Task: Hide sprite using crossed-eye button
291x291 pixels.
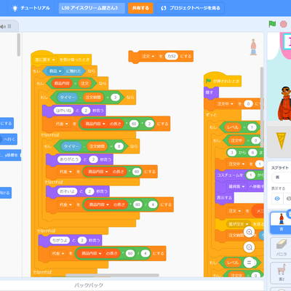Action: pos(288,199)
